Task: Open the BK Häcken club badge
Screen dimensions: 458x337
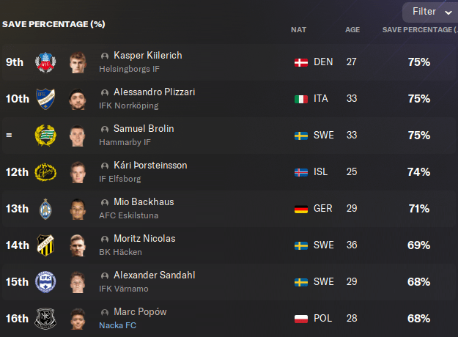Action: pyautogui.click(x=45, y=245)
